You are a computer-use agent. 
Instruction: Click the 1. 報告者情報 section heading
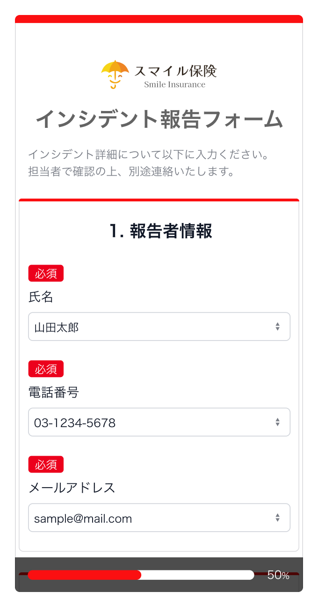click(159, 231)
